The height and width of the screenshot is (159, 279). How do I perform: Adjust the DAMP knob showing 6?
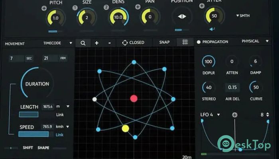(255, 61)
